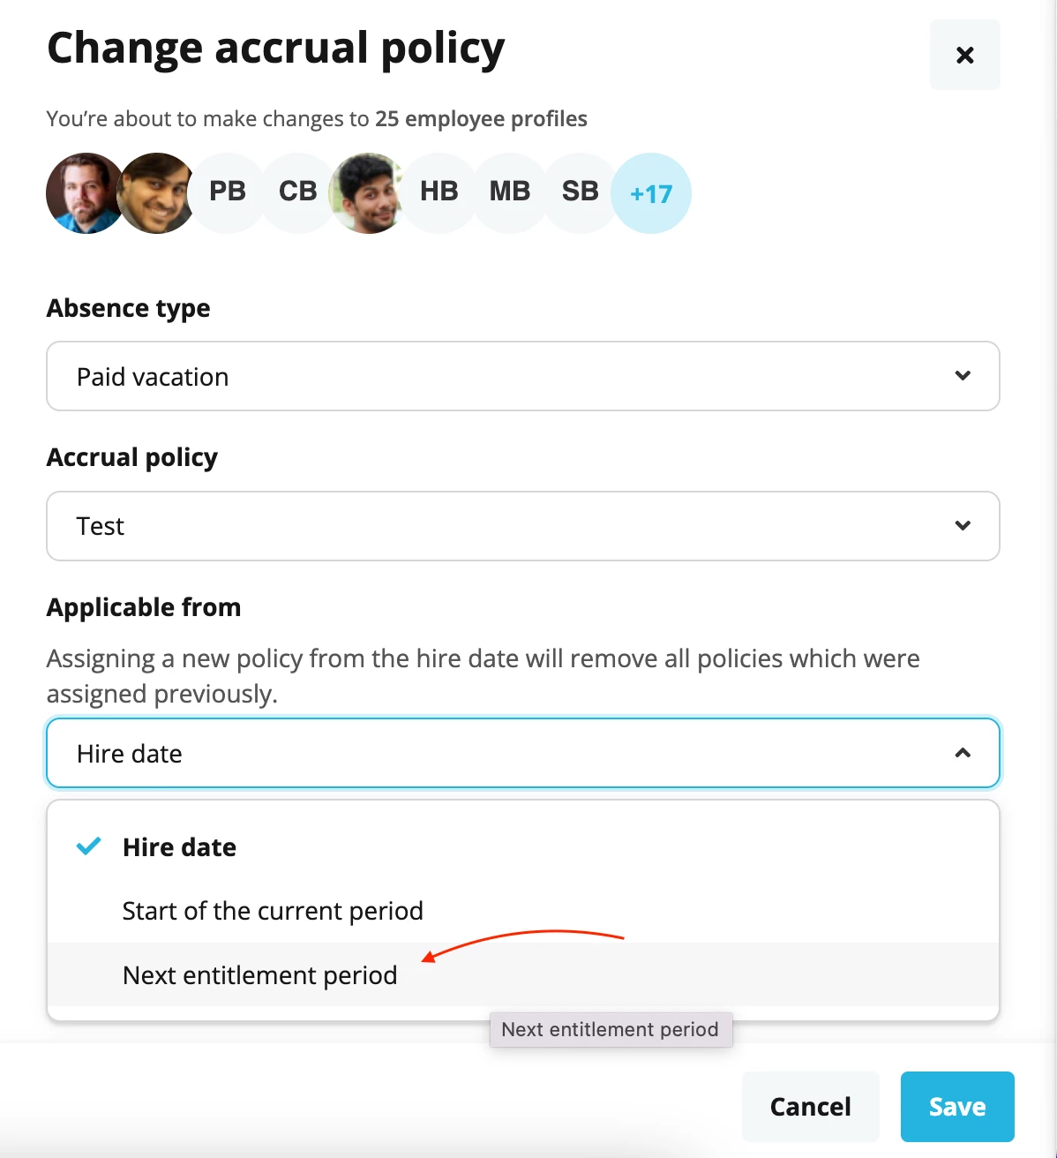Select the HB employee avatar
The height and width of the screenshot is (1158, 1057).
click(x=439, y=193)
